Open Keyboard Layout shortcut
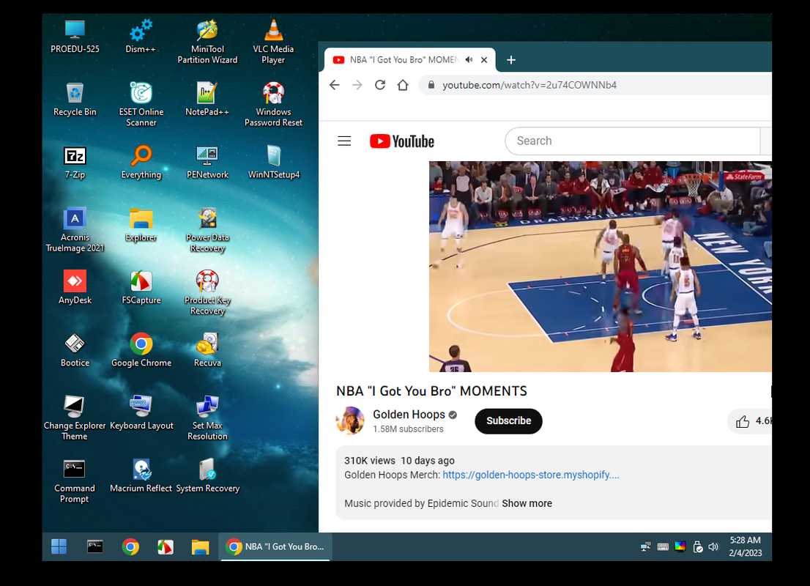Screen dimensions: 810x586 tap(141, 413)
